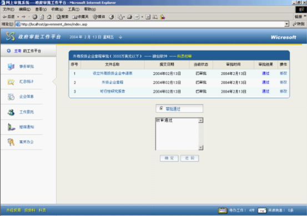Click the 待办工作 pending tasks icon
The height and width of the screenshot is (216, 307).
point(223,210)
